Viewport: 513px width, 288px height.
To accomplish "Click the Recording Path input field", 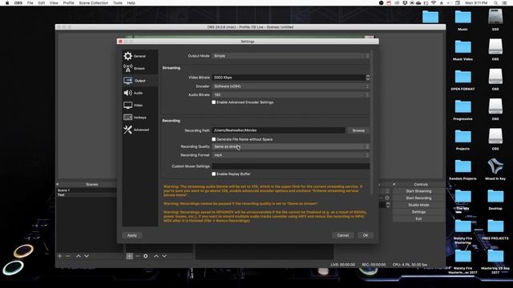I will click(278, 130).
